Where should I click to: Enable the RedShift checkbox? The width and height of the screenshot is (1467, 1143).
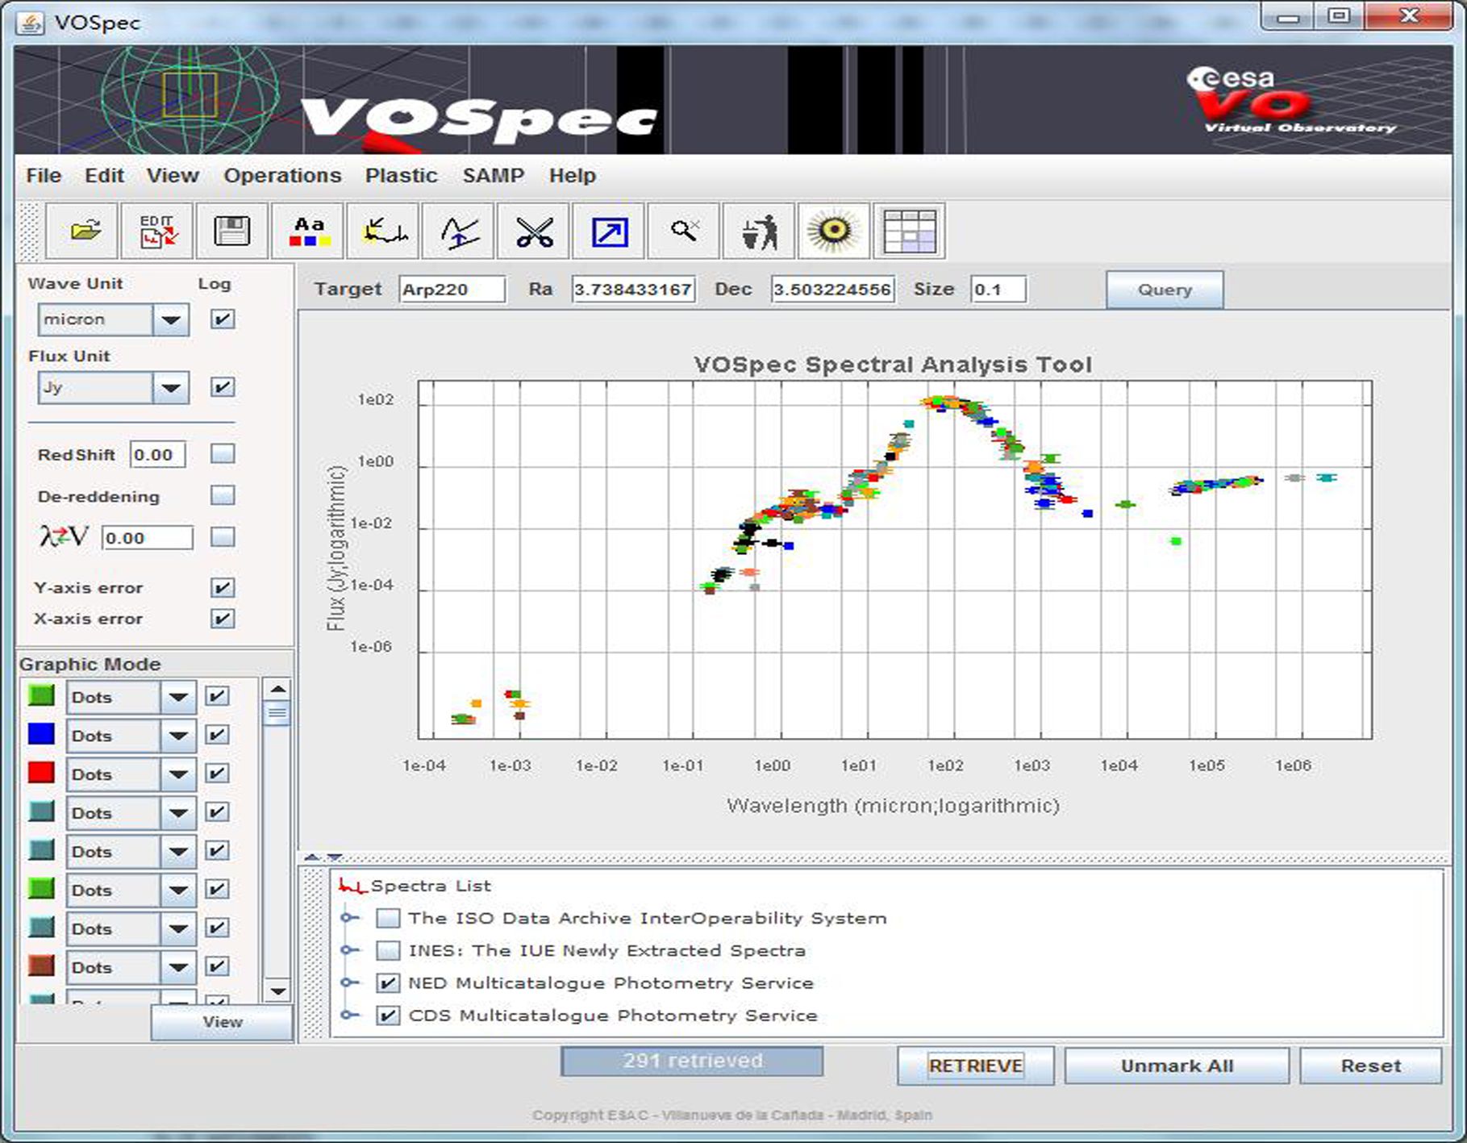pos(223,454)
